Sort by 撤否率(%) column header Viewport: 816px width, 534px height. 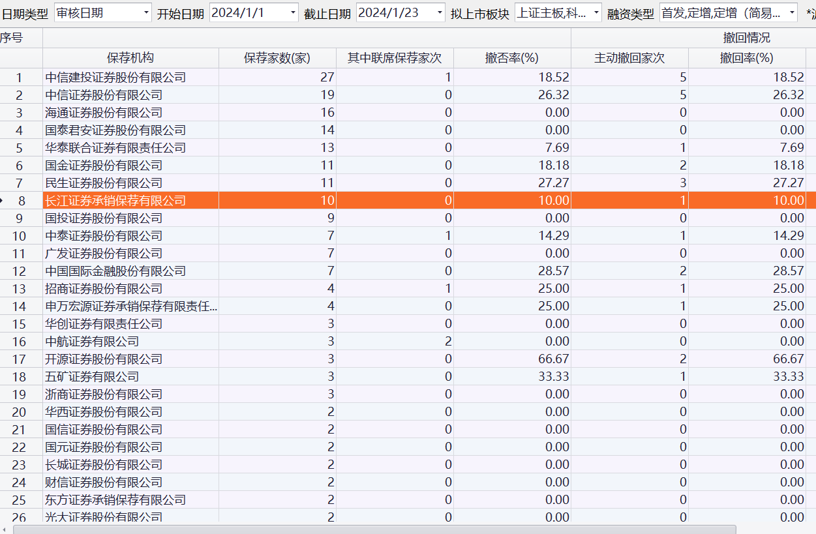point(512,58)
